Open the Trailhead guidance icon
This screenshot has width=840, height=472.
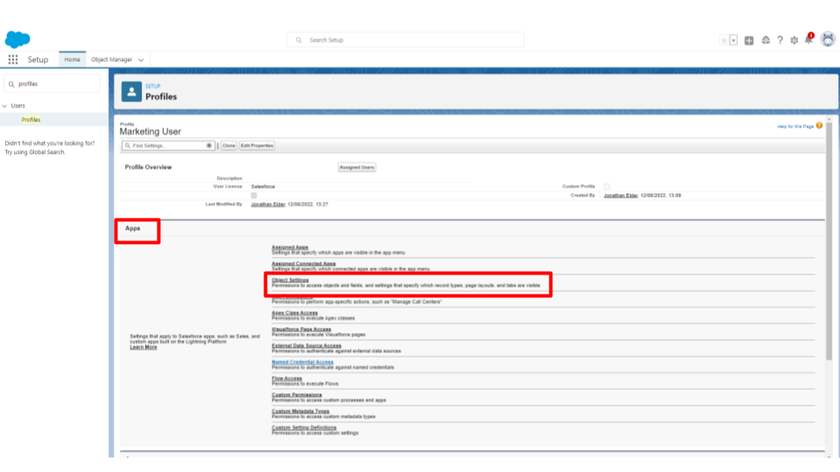[766, 40]
